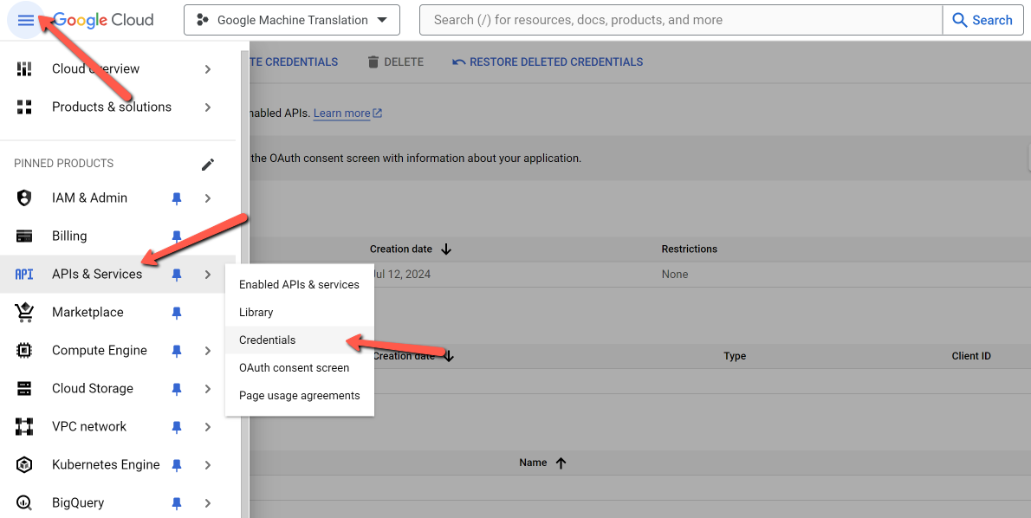The width and height of the screenshot is (1031, 518).
Task: Expand the Products & solutions chevron
Action: (208, 107)
